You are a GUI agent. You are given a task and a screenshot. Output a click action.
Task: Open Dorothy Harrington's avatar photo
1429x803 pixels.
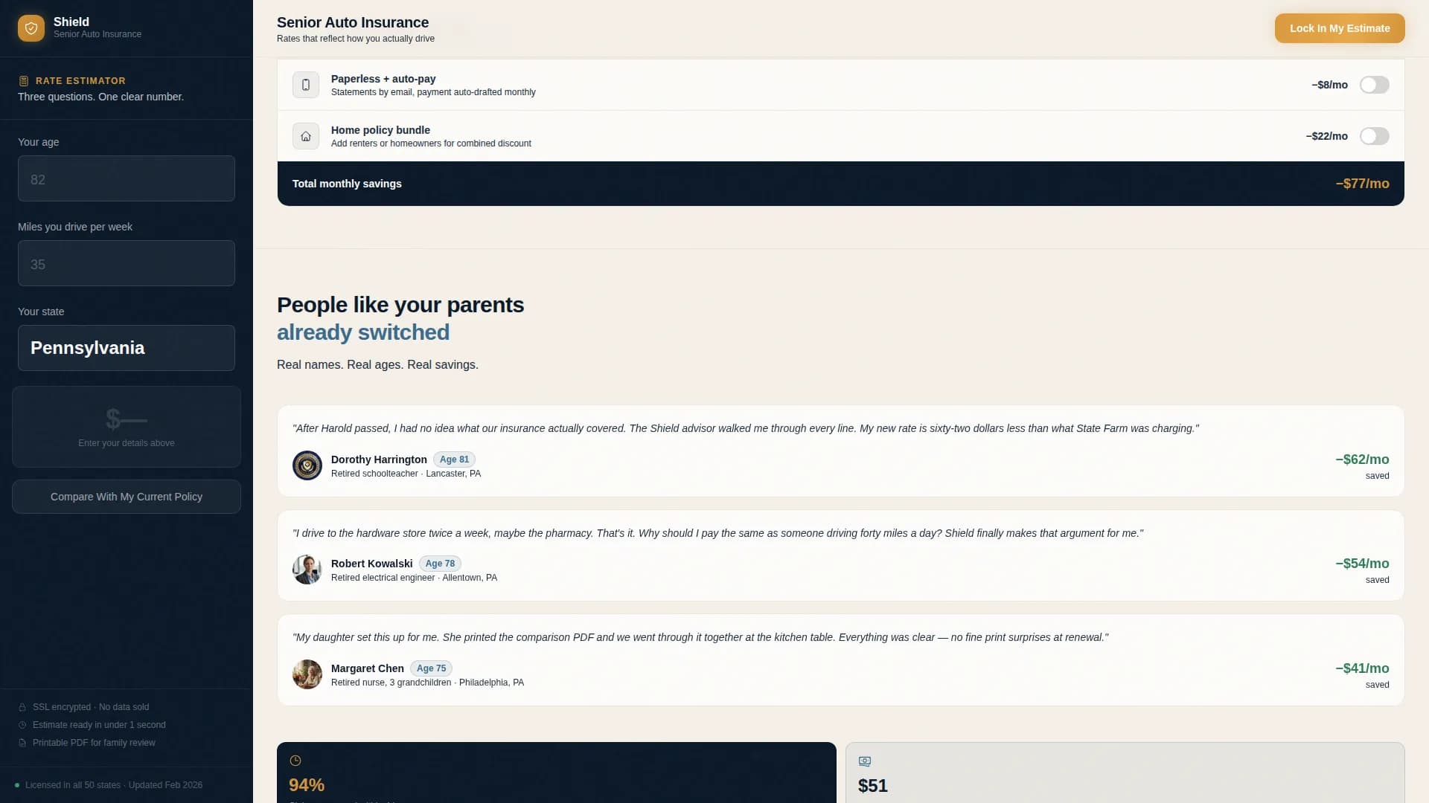(x=307, y=465)
